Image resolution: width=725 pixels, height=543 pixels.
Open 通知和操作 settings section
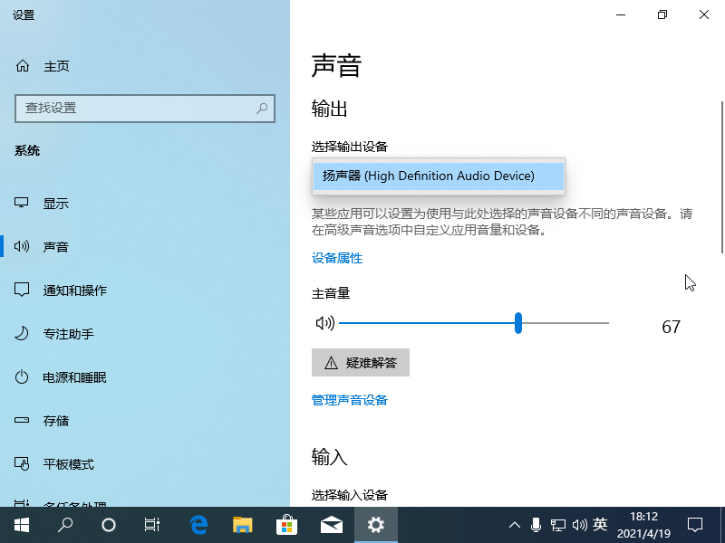point(74,291)
